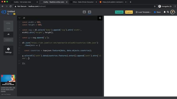Click the g.selectAll('path') code line
The image size is (177, 99).
(x=62, y=57)
